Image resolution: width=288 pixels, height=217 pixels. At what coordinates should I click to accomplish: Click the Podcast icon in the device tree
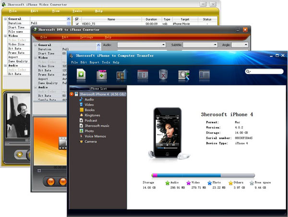pos(82,120)
